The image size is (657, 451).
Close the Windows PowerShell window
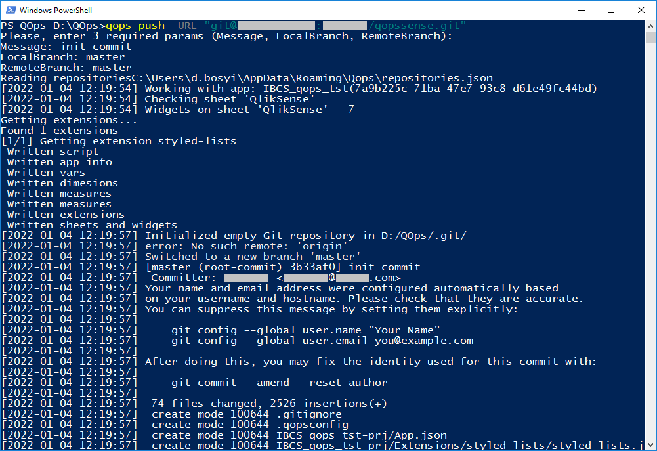pos(641,10)
